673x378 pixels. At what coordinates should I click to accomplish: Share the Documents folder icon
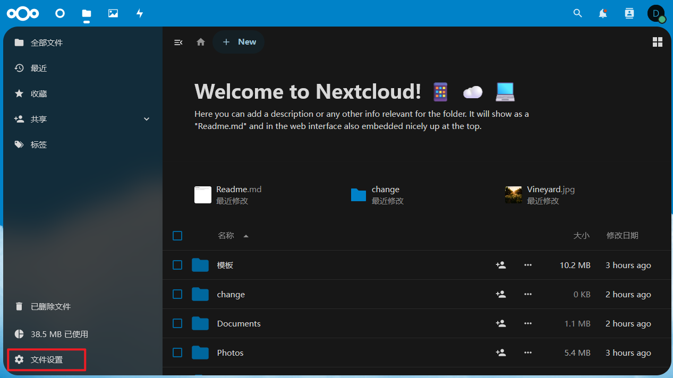click(500, 323)
